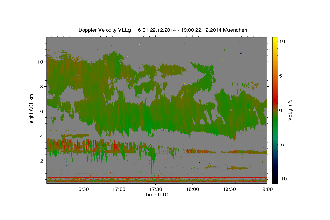Click the '17:00' time axis label
This screenshot has height=220, width=330.
point(119,189)
